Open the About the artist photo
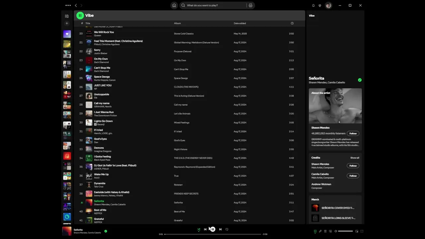 [335, 106]
